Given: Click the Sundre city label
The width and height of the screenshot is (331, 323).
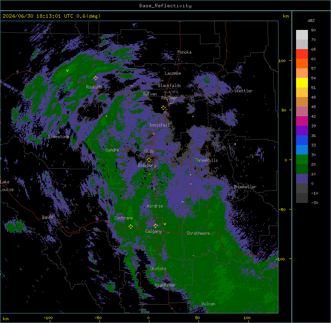Looking at the screenshot, I should click(112, 150).
